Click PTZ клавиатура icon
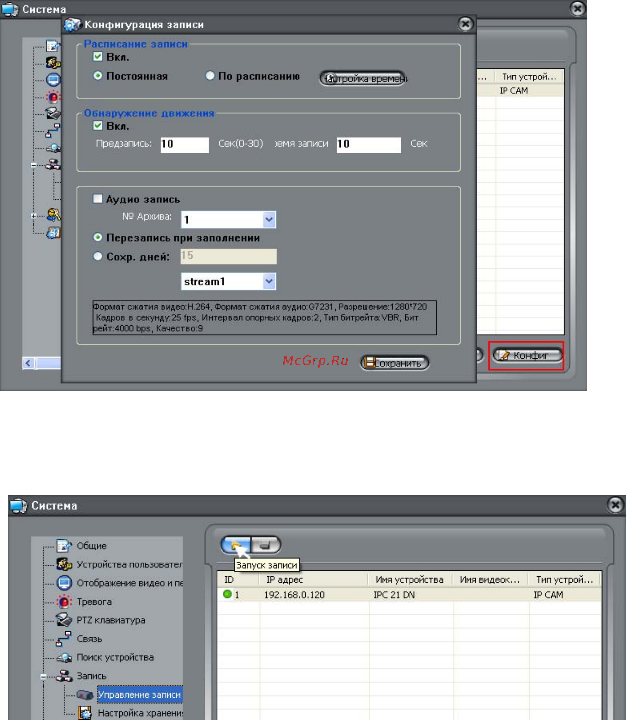 point(64,620)
